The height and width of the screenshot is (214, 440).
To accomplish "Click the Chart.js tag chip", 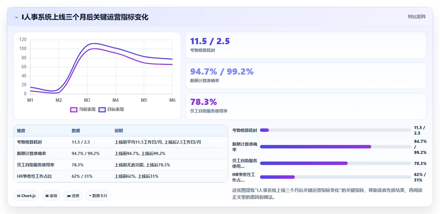I will point(26,196).
